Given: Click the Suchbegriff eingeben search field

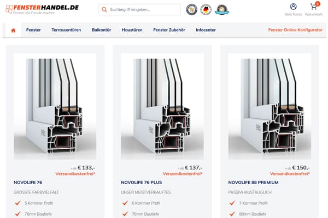Looking at the screenshot, I should pyautogui.click(x=139, y=10).
